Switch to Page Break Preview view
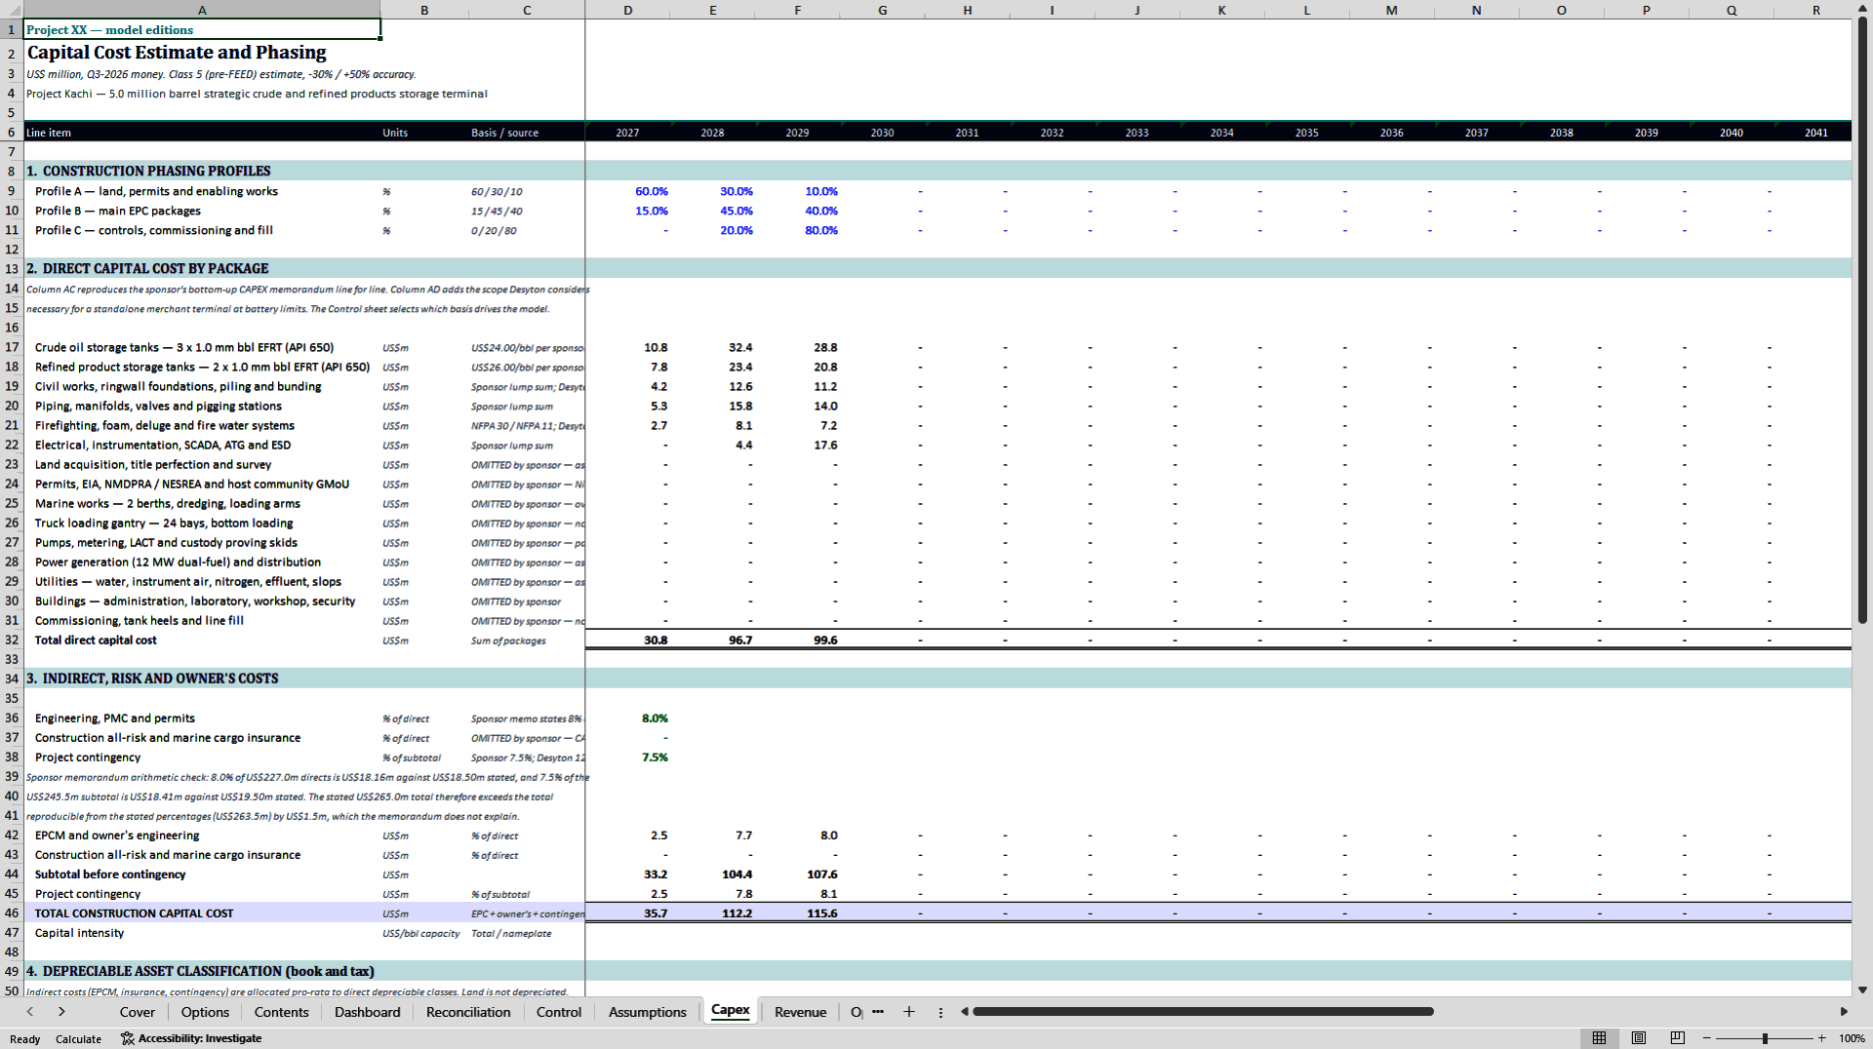Image resolution: width=1873 pixels, height=1049 pixels. pyautogui.click(x=1678, y=1038)
